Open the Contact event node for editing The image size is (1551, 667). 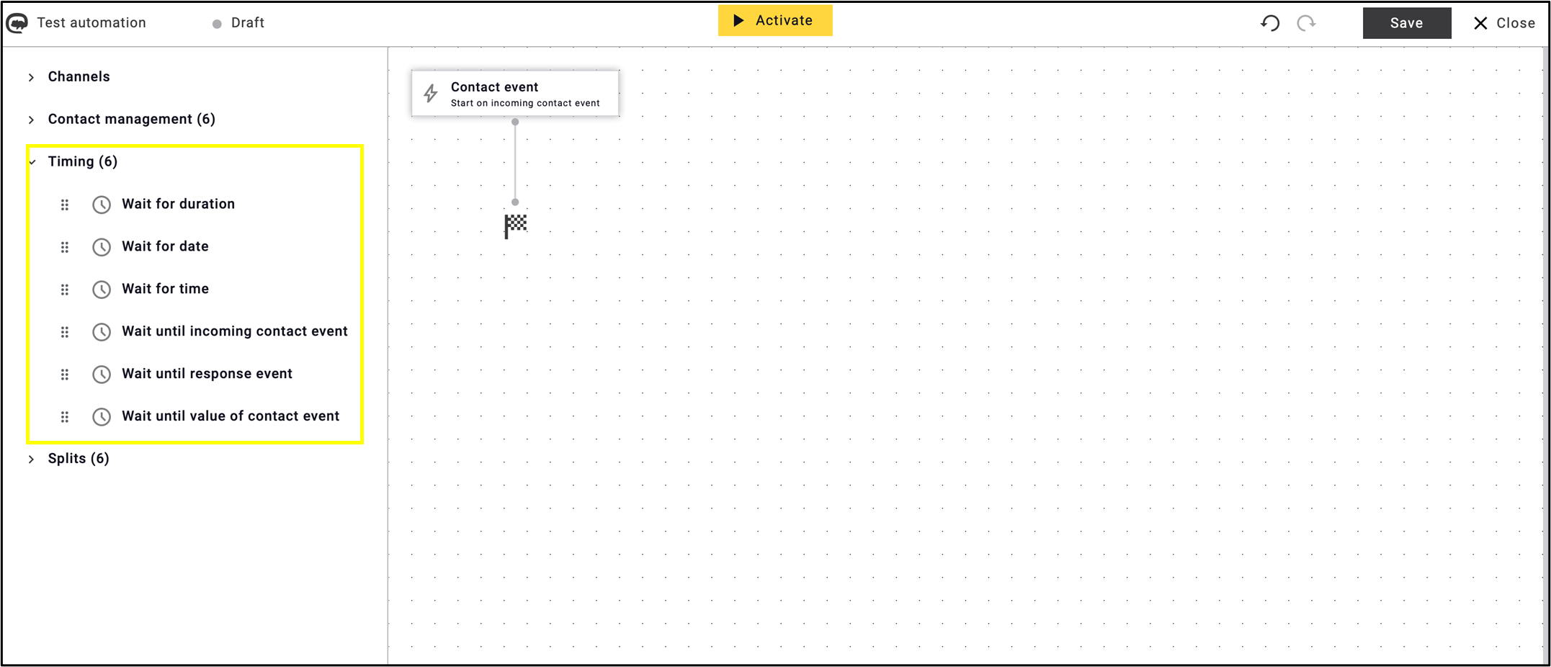point(515,94)
